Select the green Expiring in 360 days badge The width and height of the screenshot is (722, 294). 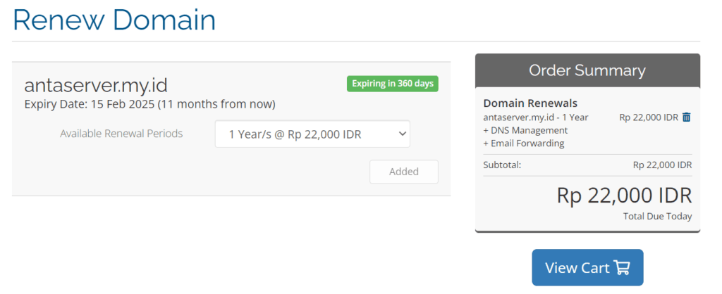[x=392, y=84]
